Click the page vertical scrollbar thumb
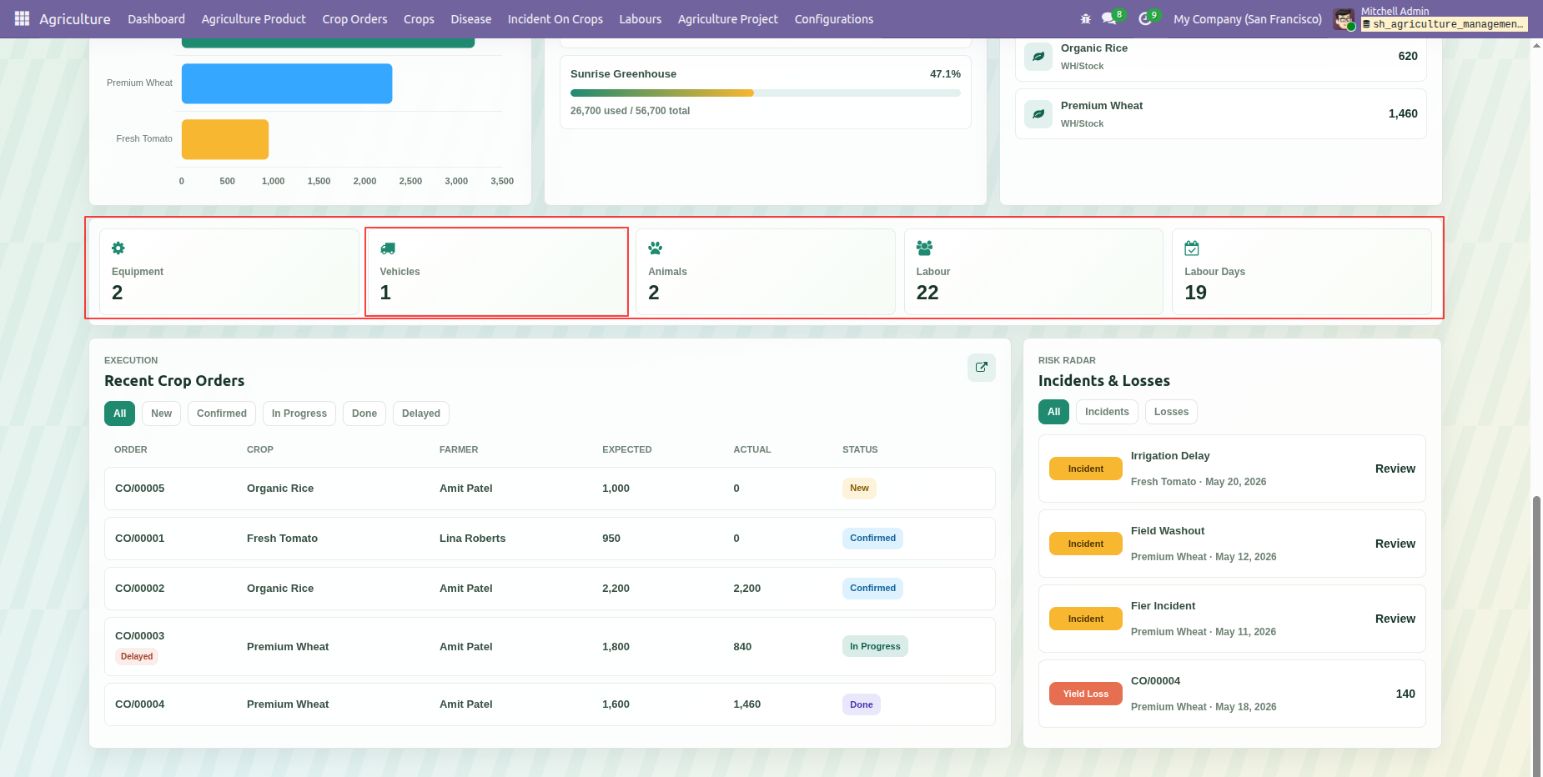Image resolution: width=1543 pixels, height=777 pixels. 1536,636
